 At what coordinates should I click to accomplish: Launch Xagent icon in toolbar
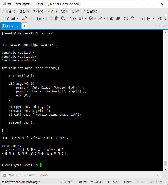118,18
